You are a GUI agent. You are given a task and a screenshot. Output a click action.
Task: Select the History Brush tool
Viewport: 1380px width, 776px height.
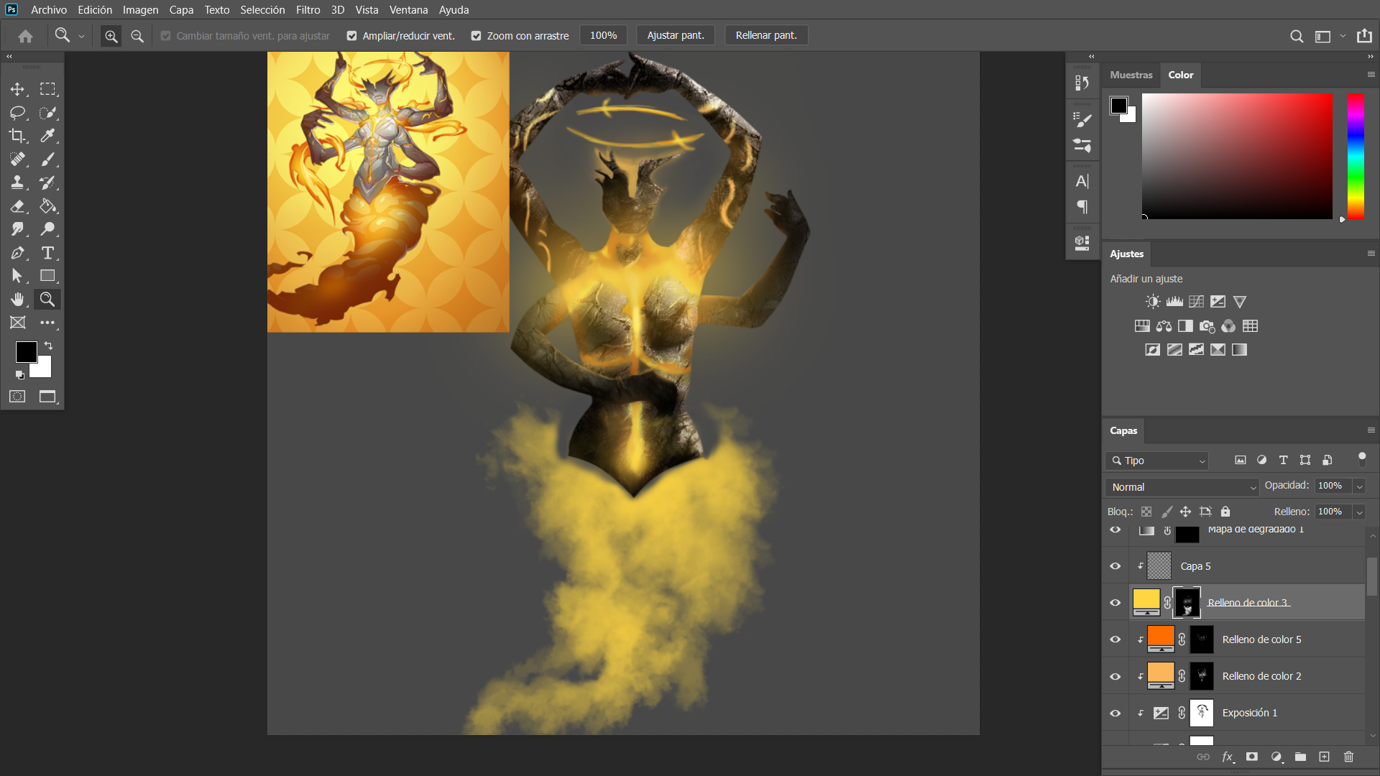[x=47, y=183]
